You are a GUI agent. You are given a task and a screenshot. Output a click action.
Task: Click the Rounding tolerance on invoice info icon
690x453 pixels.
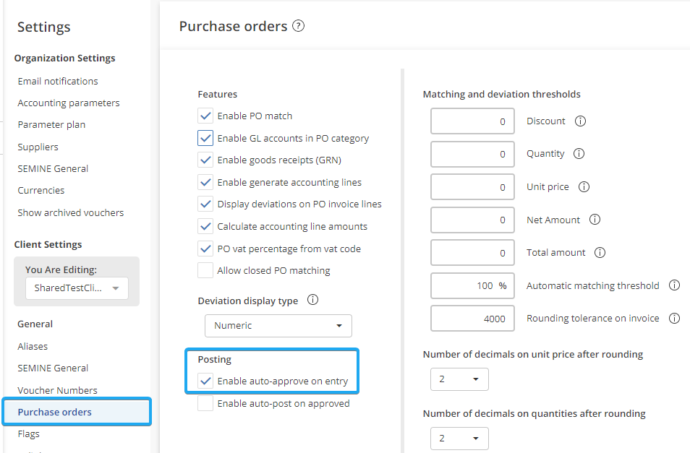pos(674,319)
